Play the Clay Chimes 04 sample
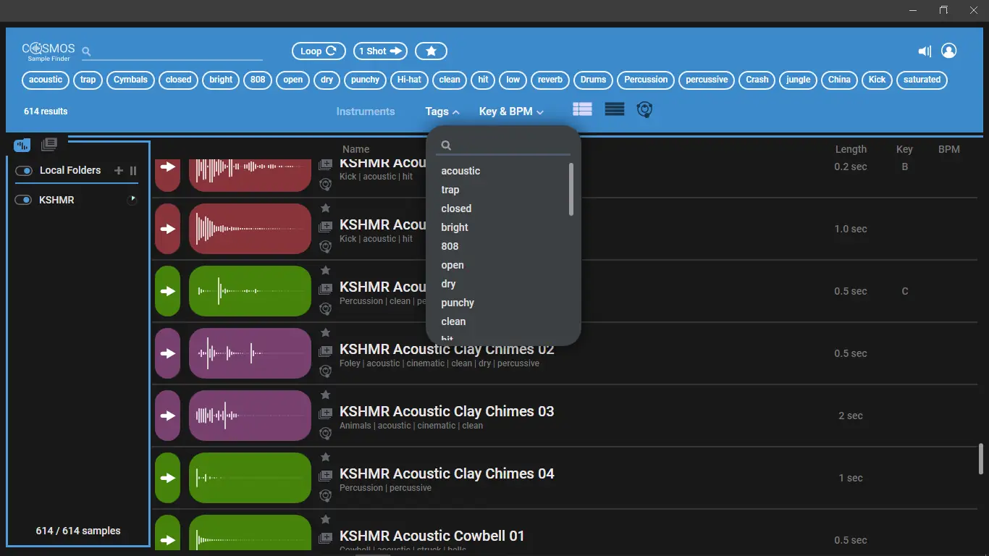This screenshot has height=556, width=989. [x=167, y=478]
